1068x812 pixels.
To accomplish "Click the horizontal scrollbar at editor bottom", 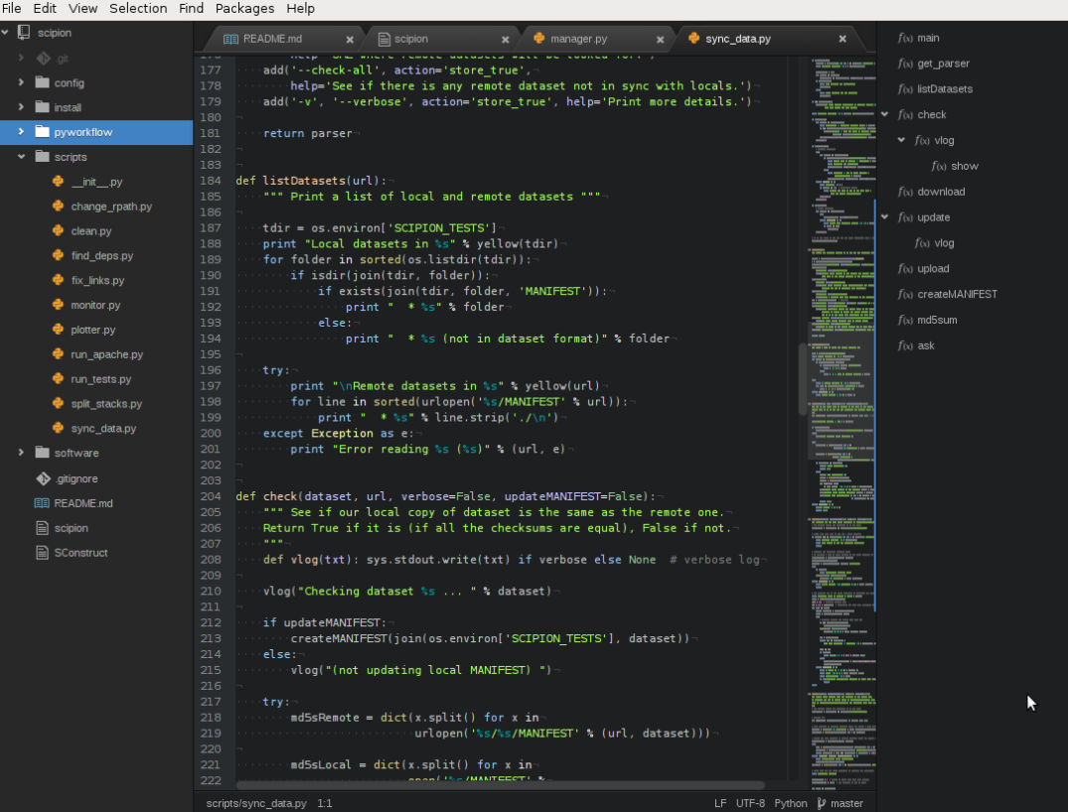I will pos(500,785).
